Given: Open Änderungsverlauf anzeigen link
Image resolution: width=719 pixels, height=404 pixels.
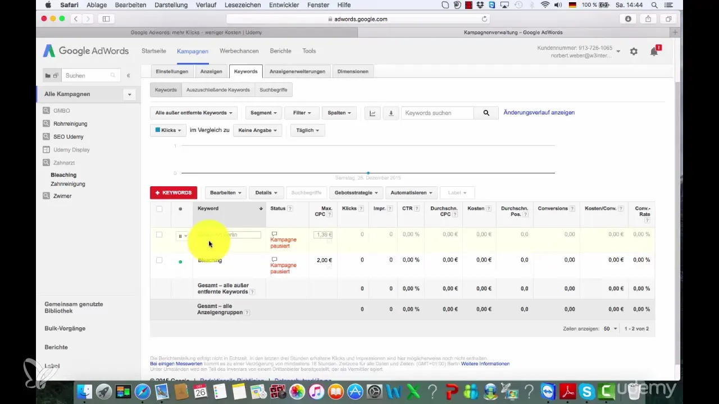Looking at the screenshot, I should pyautogui.click(x=539, y=112).
